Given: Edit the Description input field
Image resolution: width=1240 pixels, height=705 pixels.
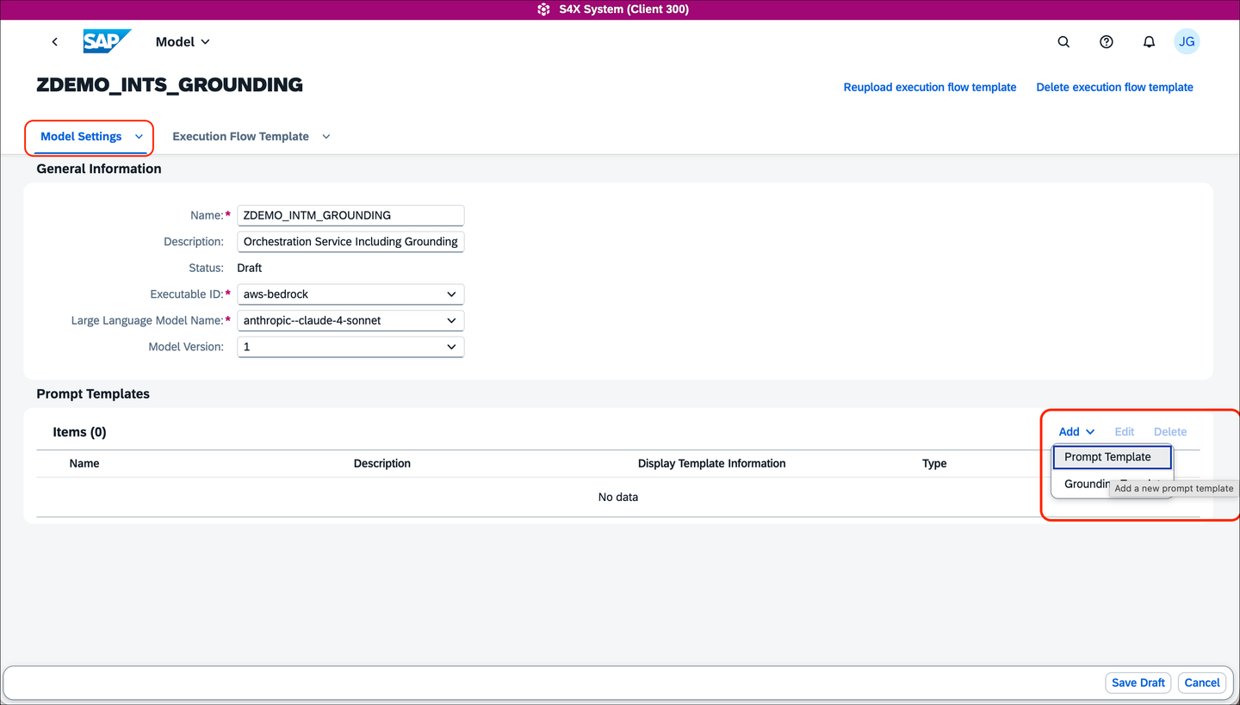Looking at the screenshot, I should (x=350, y=242).
